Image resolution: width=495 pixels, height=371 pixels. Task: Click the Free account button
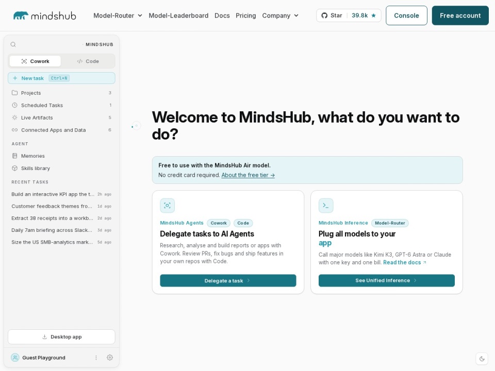tap(460, 15)
